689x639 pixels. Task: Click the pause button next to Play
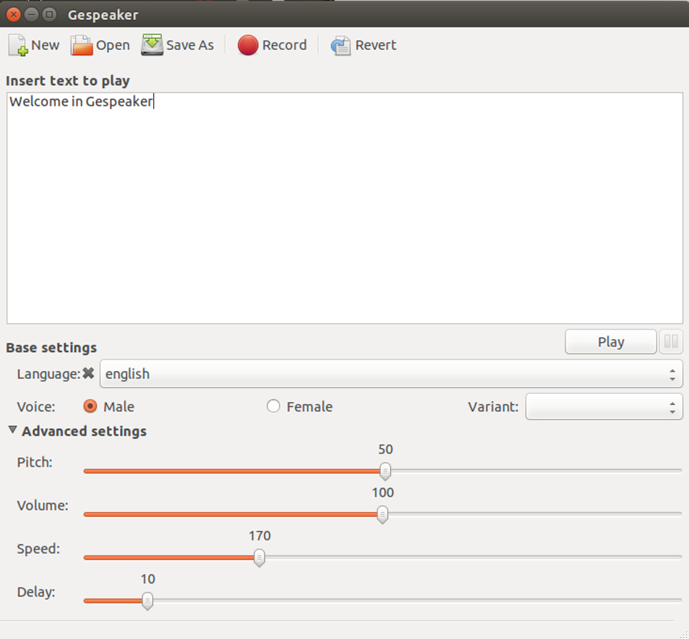pos(671,342)
